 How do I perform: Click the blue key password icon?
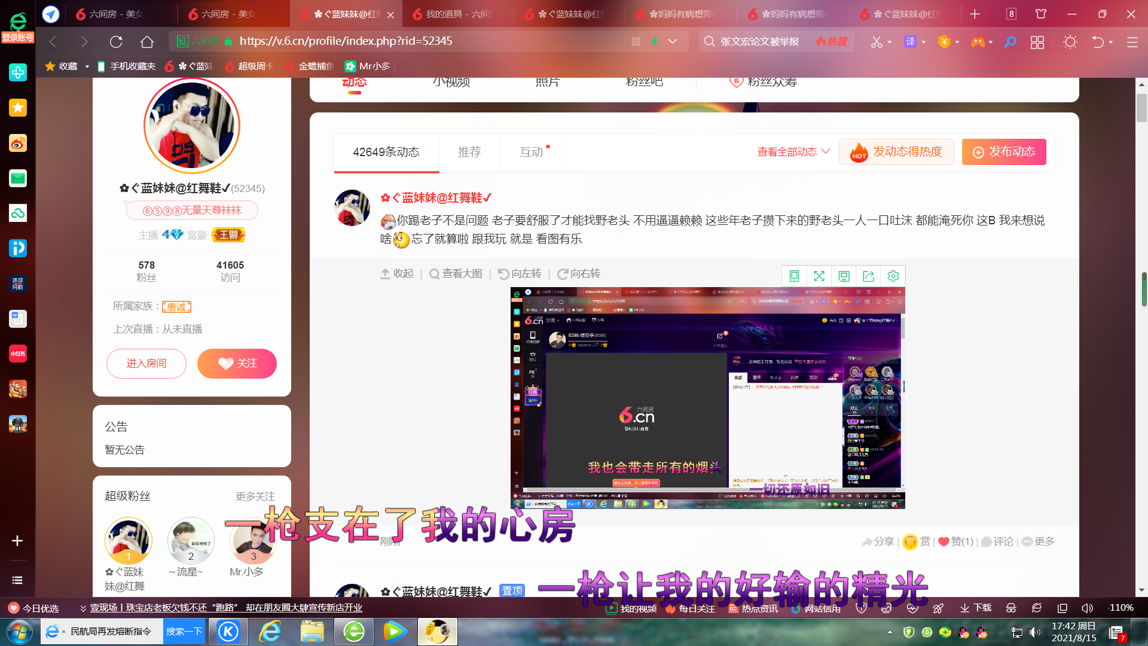click(1010, 42)
